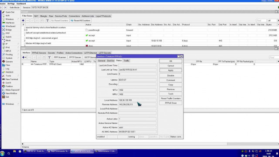This screenshot has height=157, width=279.
Task: Click Disable in the interface dialog
Action: pyautogui.click(x=170, y=75)
